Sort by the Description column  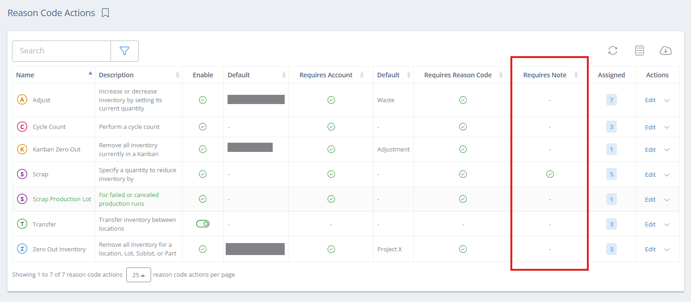[x=178, y=75]
